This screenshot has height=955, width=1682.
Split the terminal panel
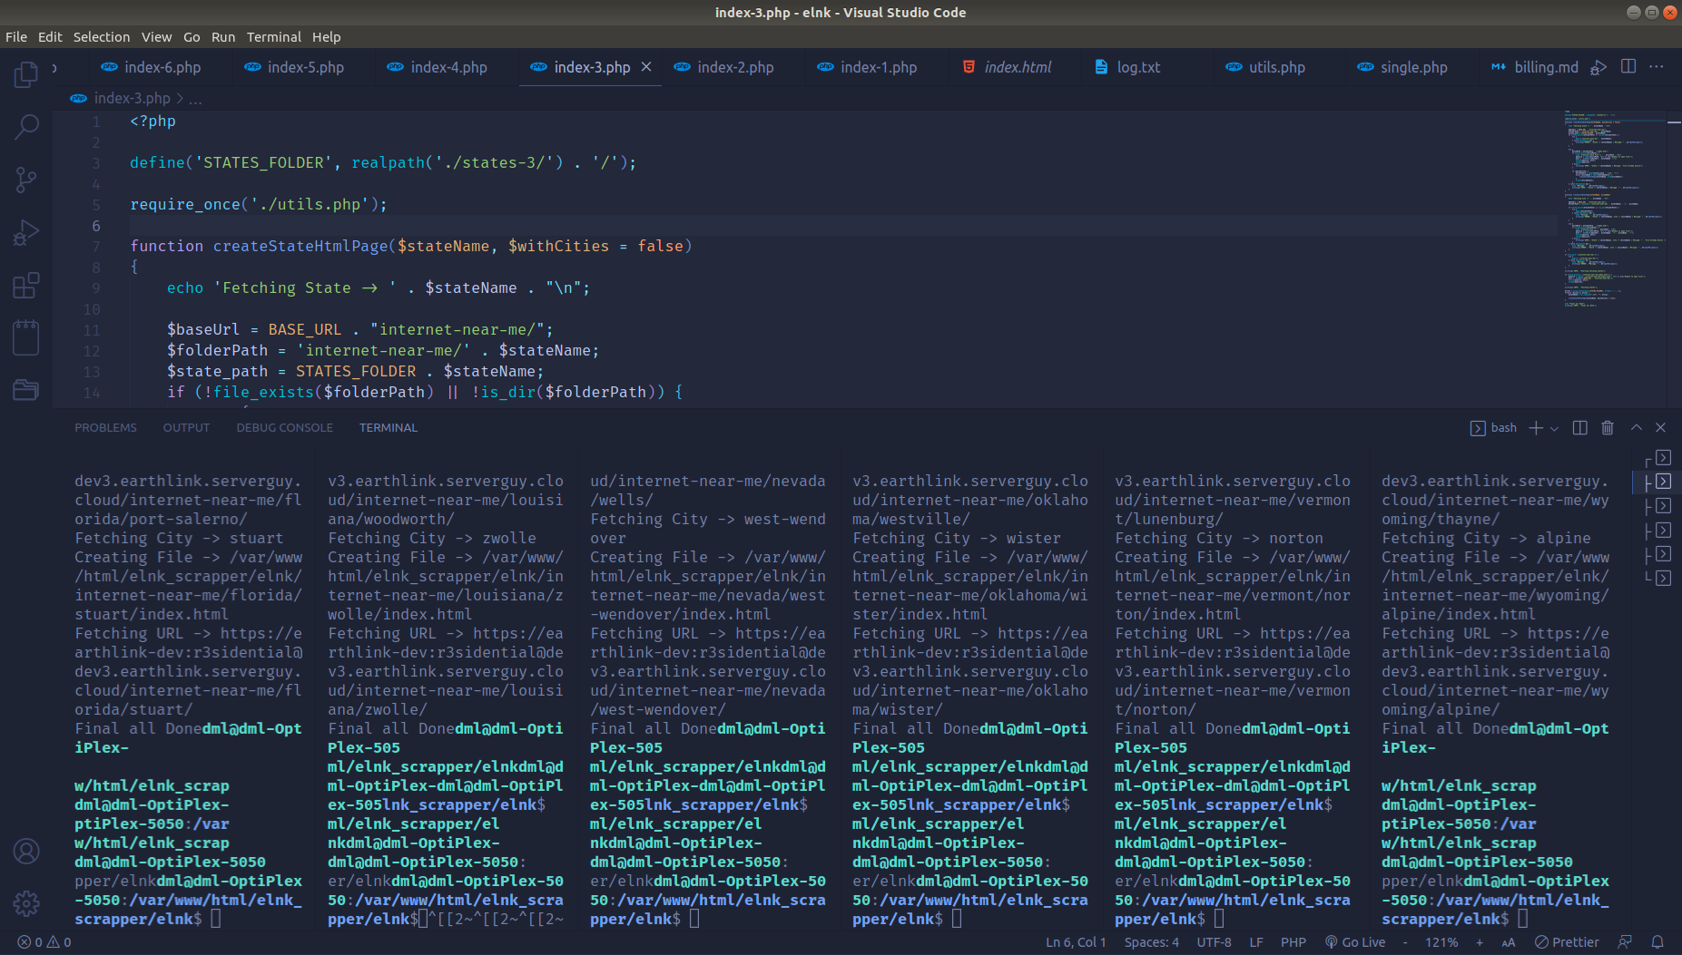1579,428
